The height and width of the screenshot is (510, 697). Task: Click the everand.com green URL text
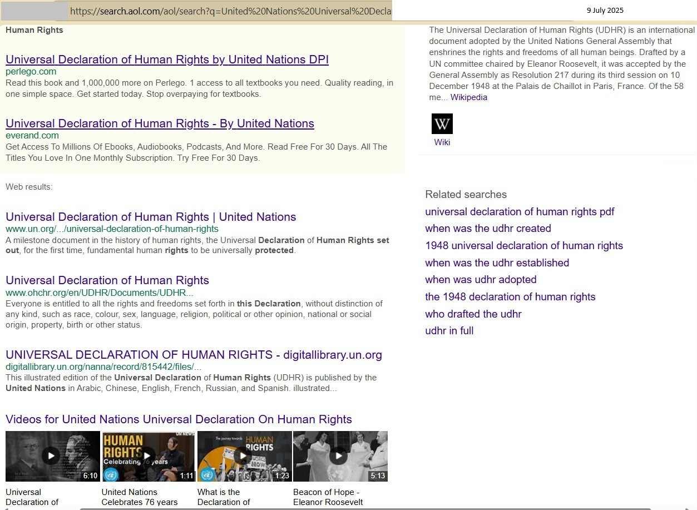[32, 136]
